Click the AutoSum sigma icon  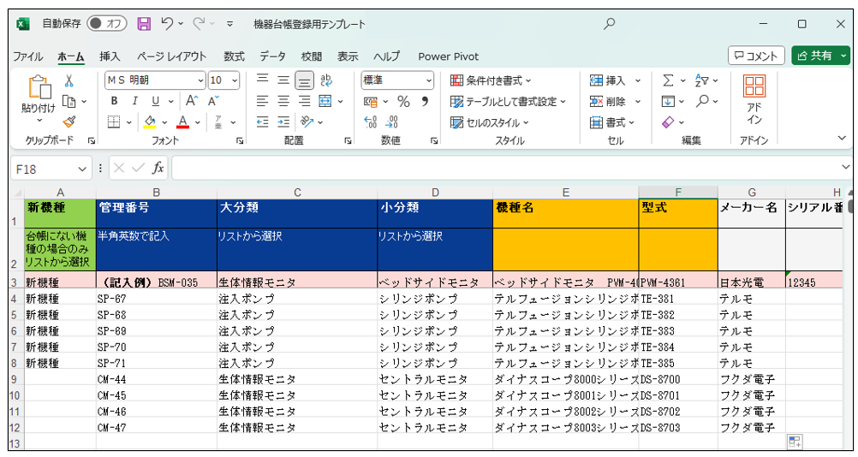[x=668, y=80]
